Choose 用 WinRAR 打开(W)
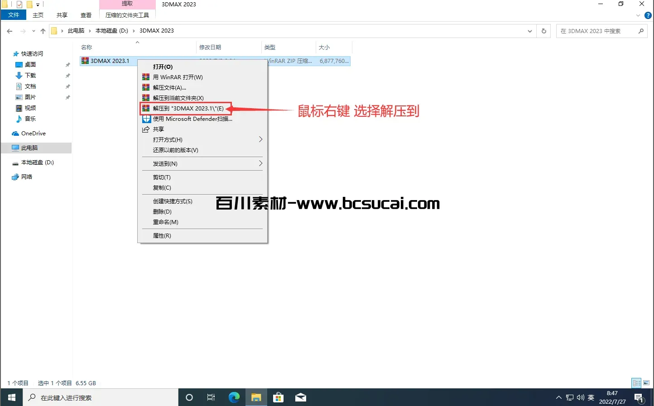This screenshot has height=406, width=654. (x=202, y=77)
